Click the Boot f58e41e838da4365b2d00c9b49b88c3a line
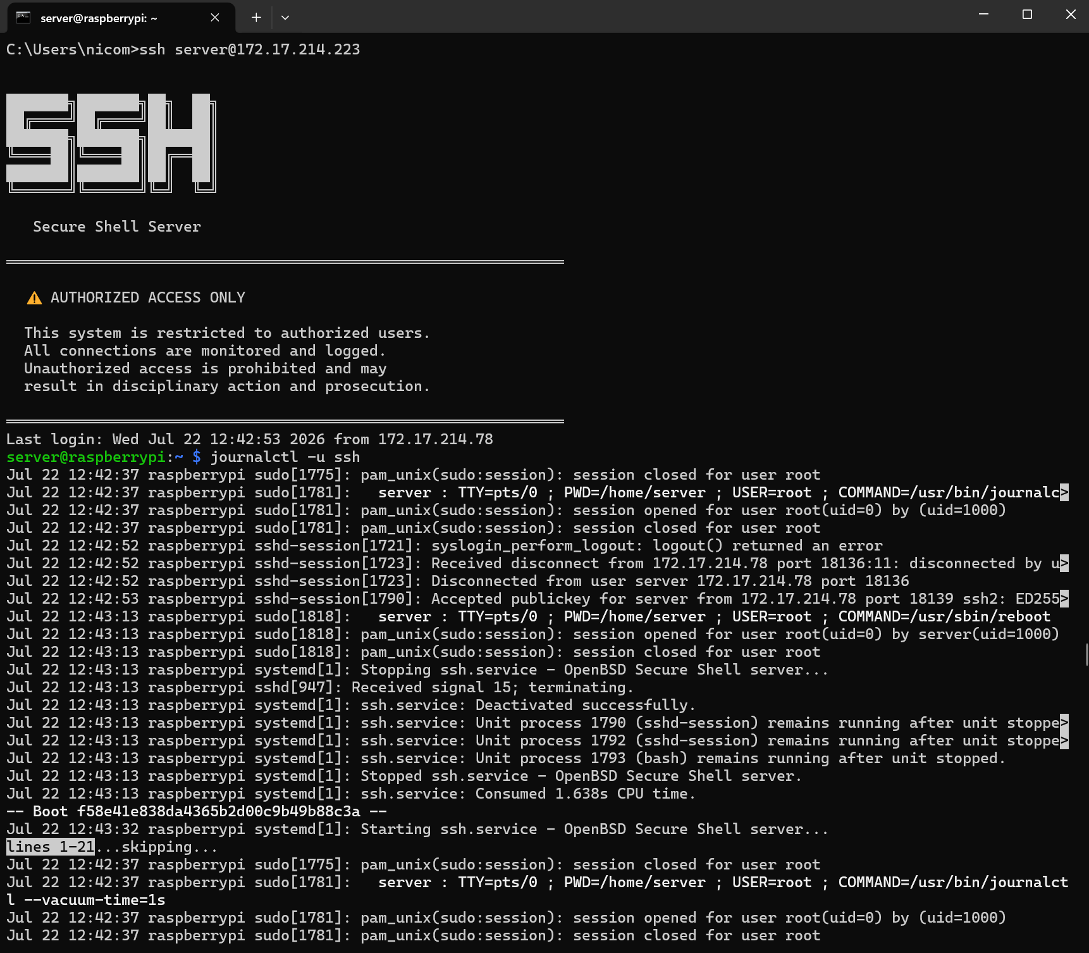 [x=197, y=811]
